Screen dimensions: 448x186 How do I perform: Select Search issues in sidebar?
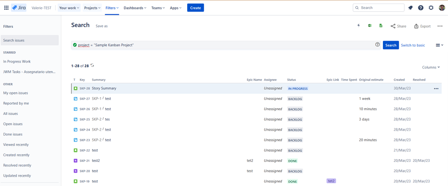pos(30,40)
